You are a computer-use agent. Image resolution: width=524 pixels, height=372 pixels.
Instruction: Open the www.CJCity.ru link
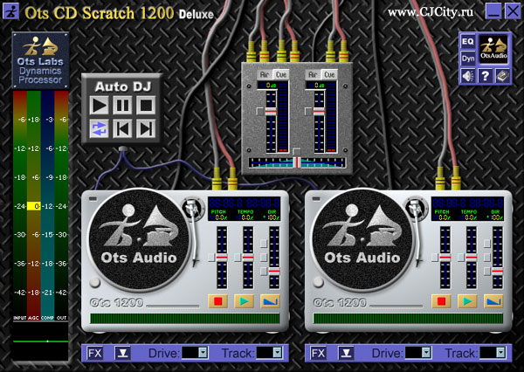431,13
